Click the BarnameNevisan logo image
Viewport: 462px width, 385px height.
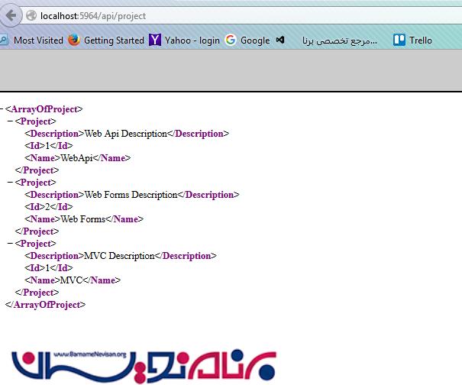tap(145, 364)
